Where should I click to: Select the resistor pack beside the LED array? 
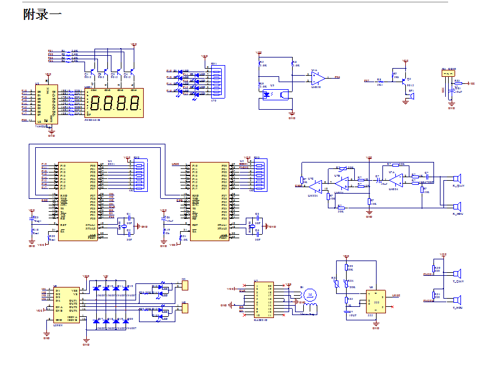point(216,83)
